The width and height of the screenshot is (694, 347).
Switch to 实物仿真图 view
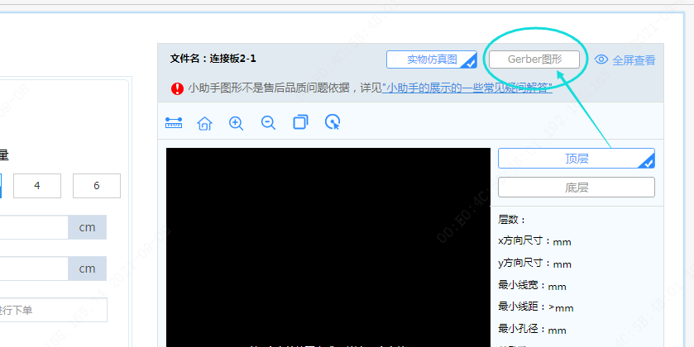pyautogui.click(x=431, y=59)
